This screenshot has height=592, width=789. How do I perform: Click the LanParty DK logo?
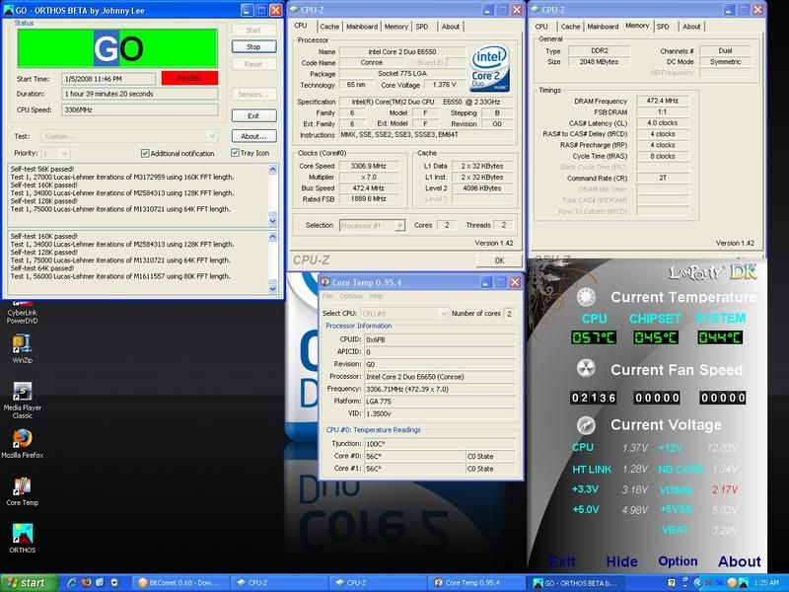point(712,272)
